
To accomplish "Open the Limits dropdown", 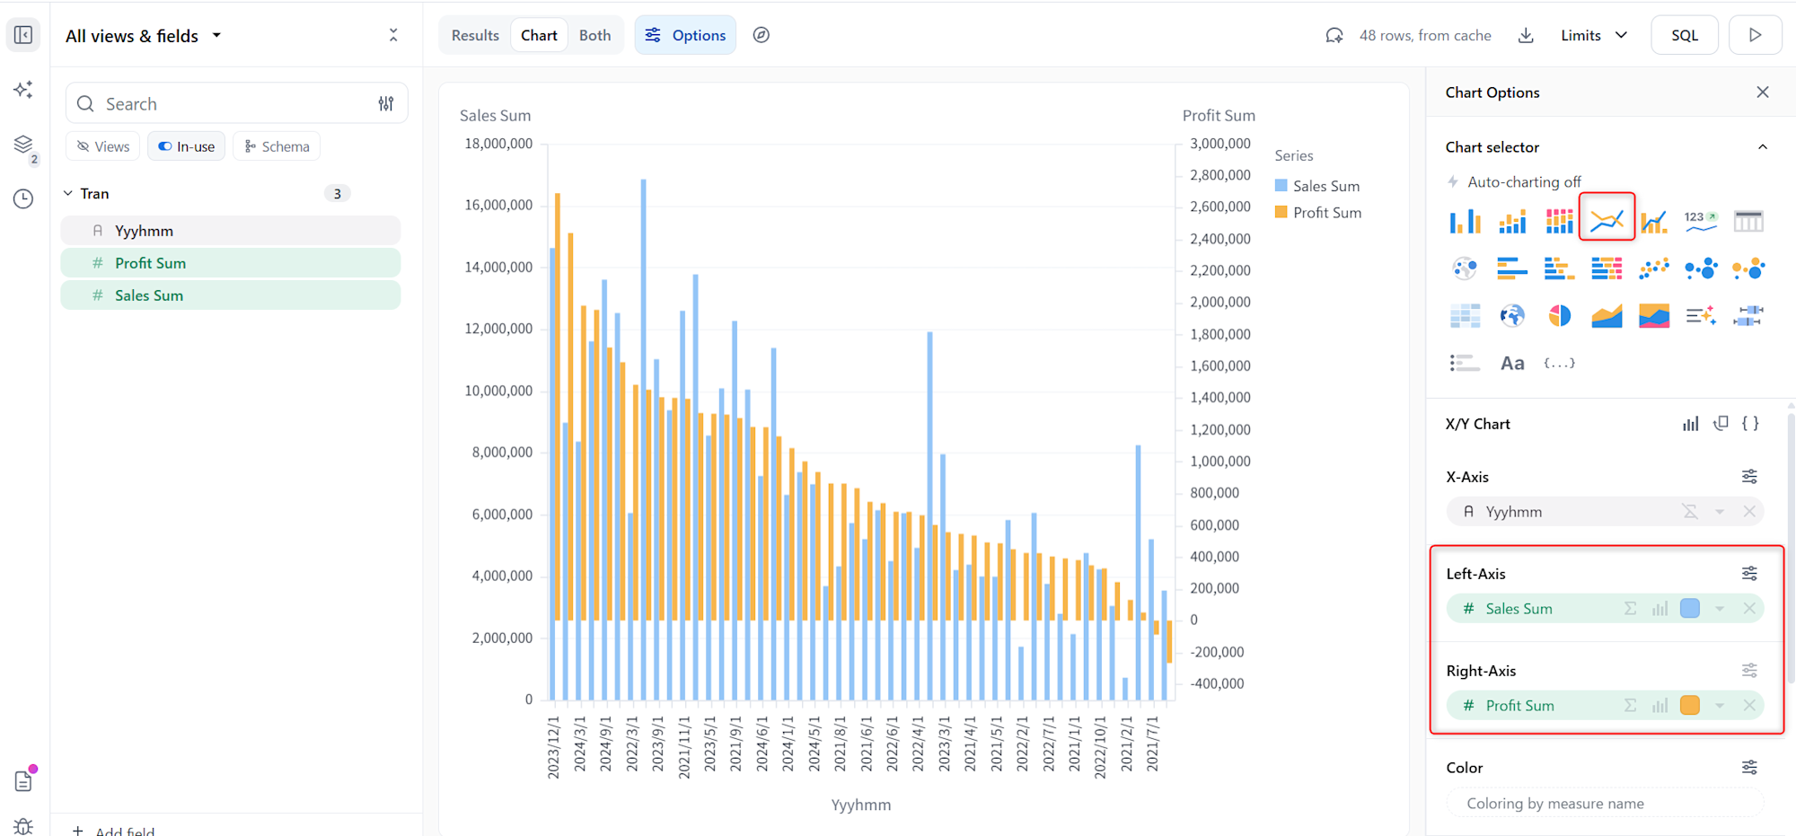I will pyautogui.click(x=1593, y=35).
